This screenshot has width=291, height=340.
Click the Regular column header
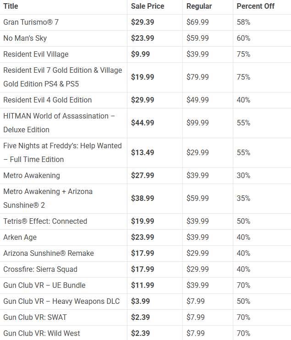click(x=199, y=6)
